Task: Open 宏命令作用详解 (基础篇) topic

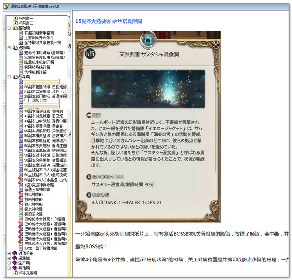Action: (x=44, y=53)
